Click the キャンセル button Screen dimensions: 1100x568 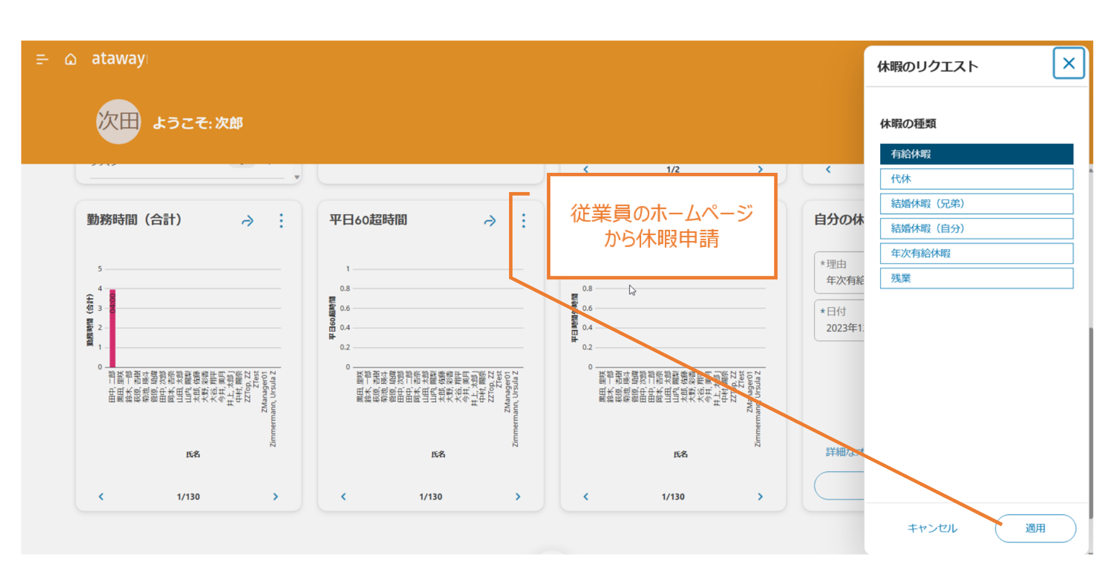point(932,528)
